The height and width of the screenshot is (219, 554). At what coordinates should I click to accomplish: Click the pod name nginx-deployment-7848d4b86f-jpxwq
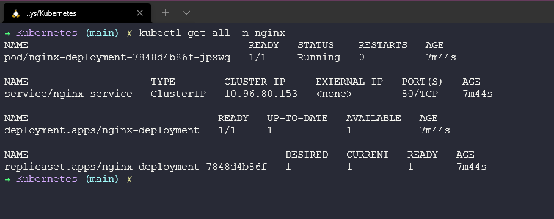point(117,57)
